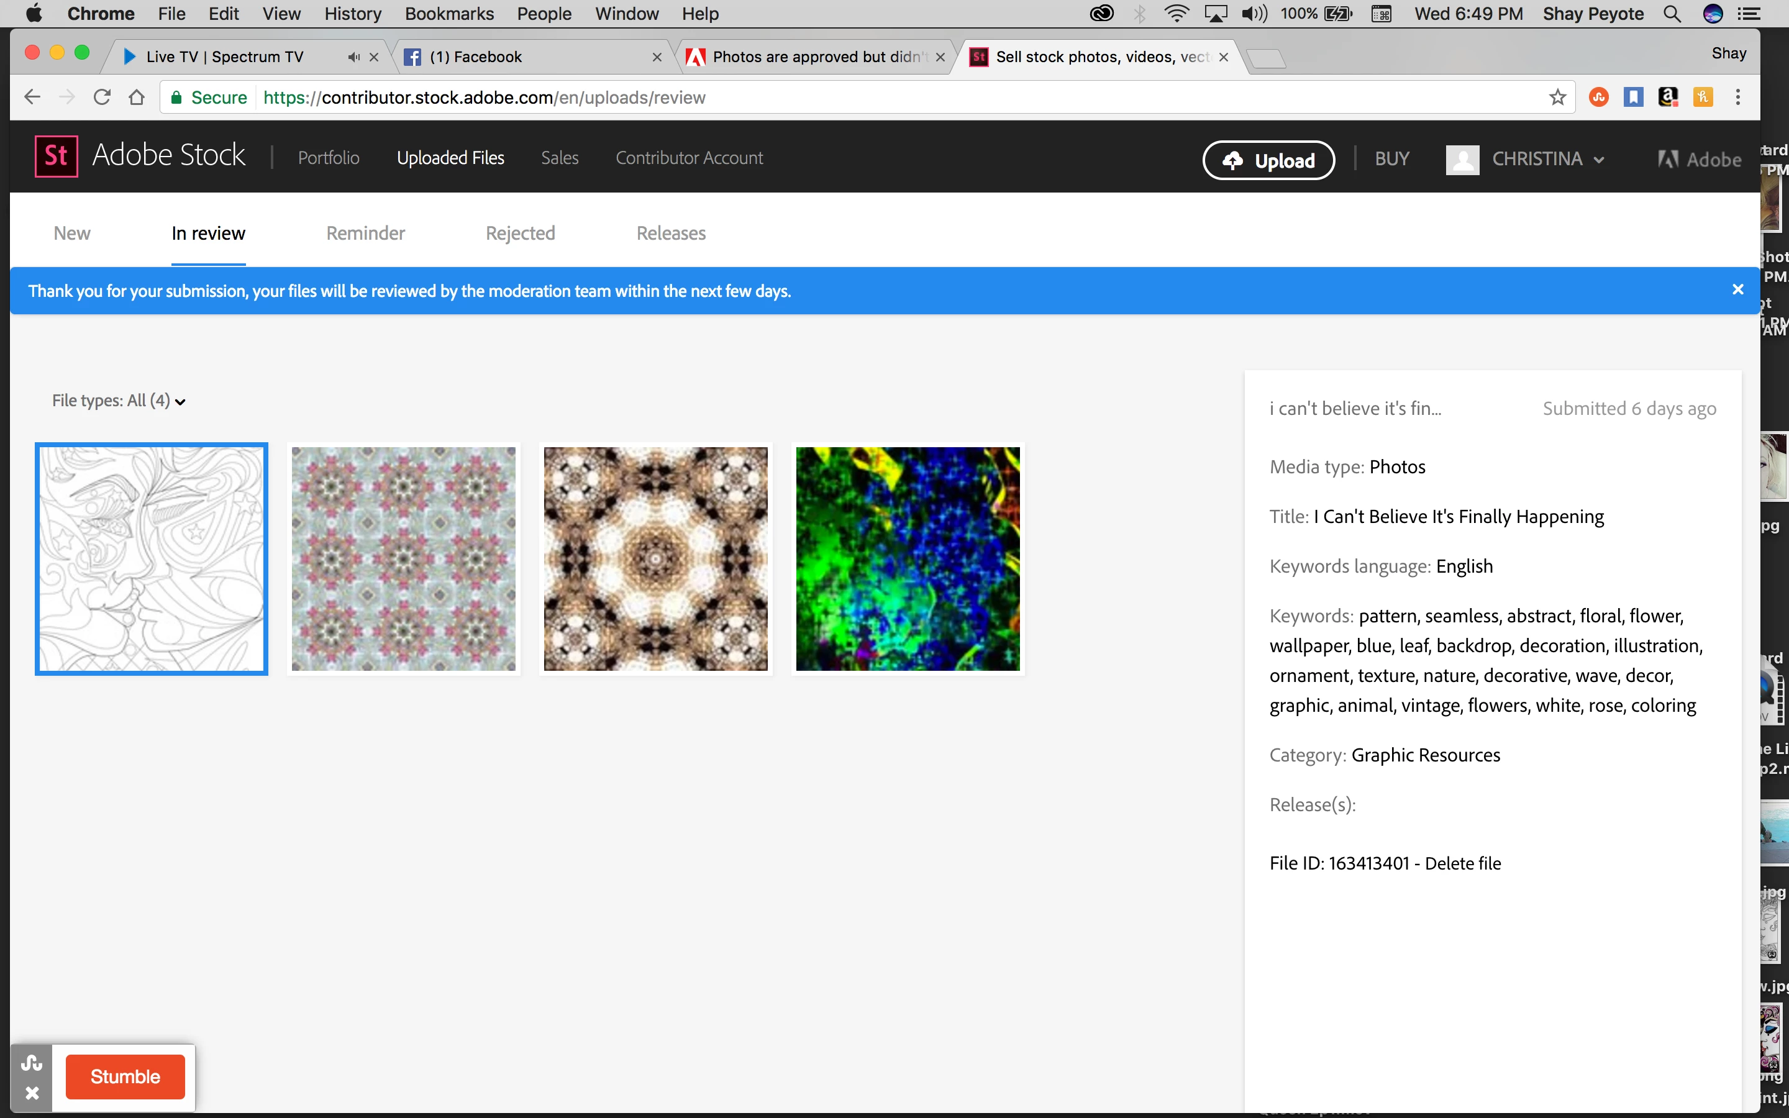Click the bookmark star in address bar
This screenshot has height=1118, width=1789.
tap(1557, 97)
